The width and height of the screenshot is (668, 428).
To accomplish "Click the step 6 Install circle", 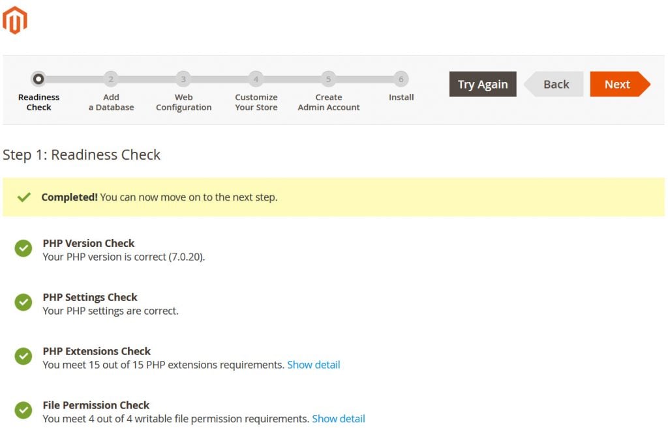I will (x=401, y=79).
